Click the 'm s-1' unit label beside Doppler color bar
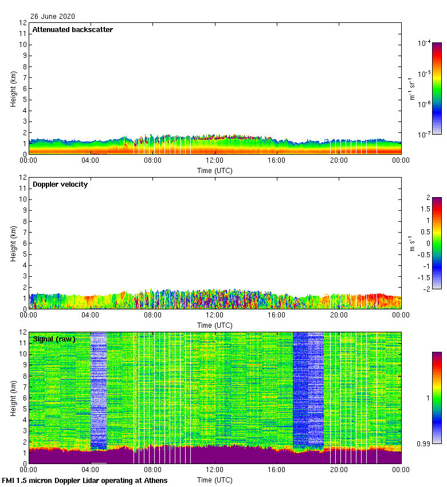This screenshot has width=447, height=487. (x=411, y=243)
